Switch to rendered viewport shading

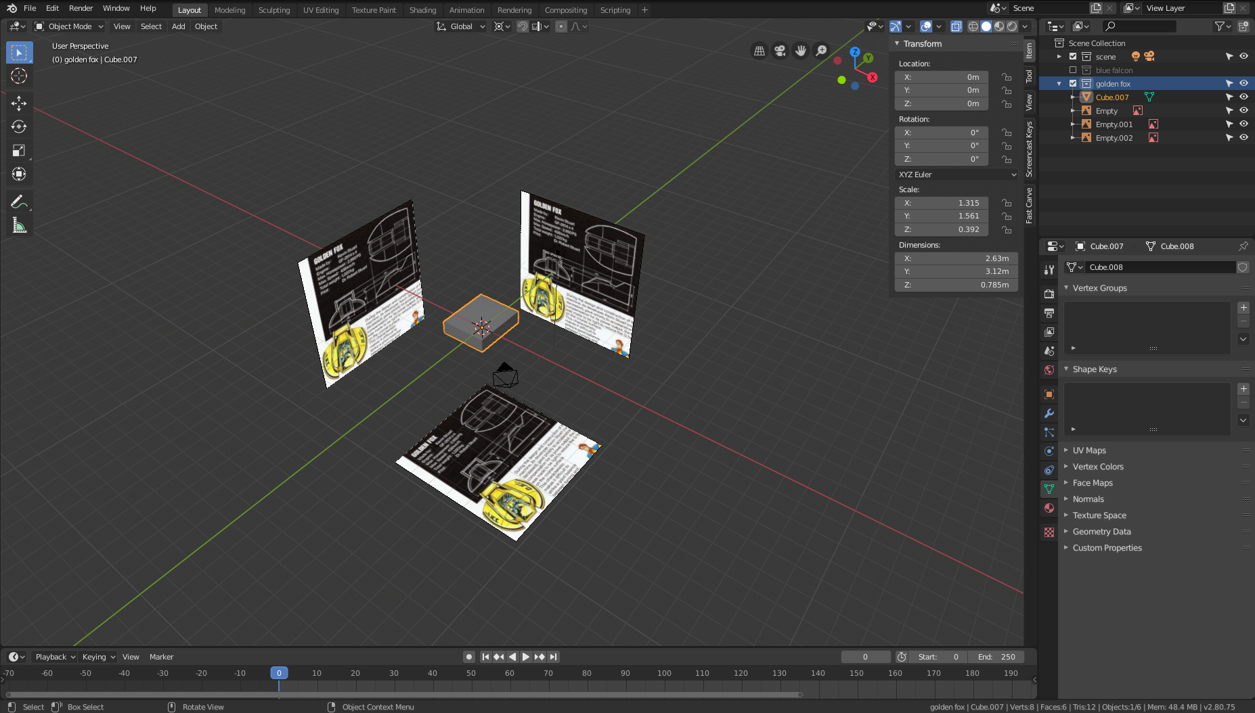1012,26
